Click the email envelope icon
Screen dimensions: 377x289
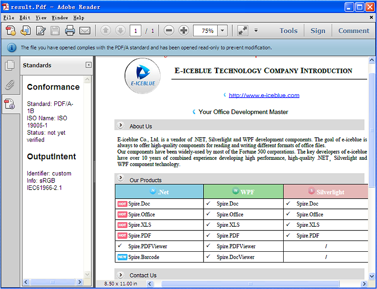pos(85,31)
